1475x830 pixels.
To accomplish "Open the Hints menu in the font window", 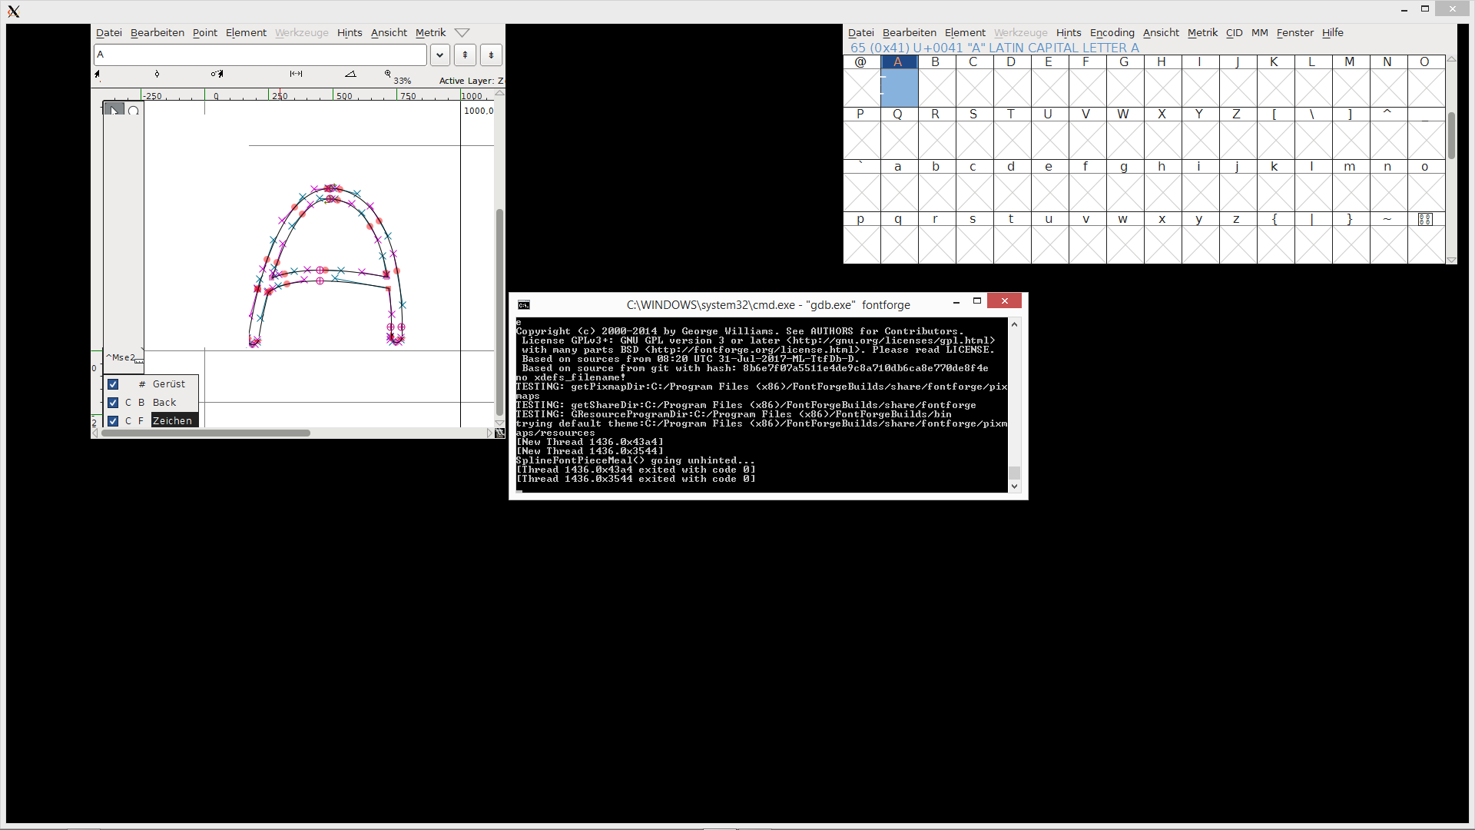I will click(x=1069, y=33).
